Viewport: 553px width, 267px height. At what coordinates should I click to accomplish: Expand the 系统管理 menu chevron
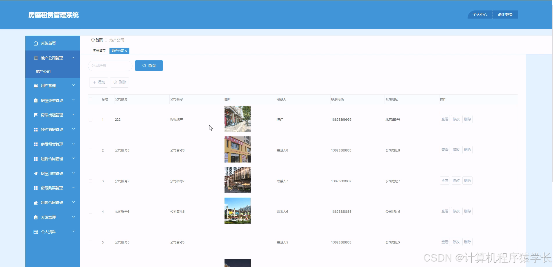tap(73, 217)
